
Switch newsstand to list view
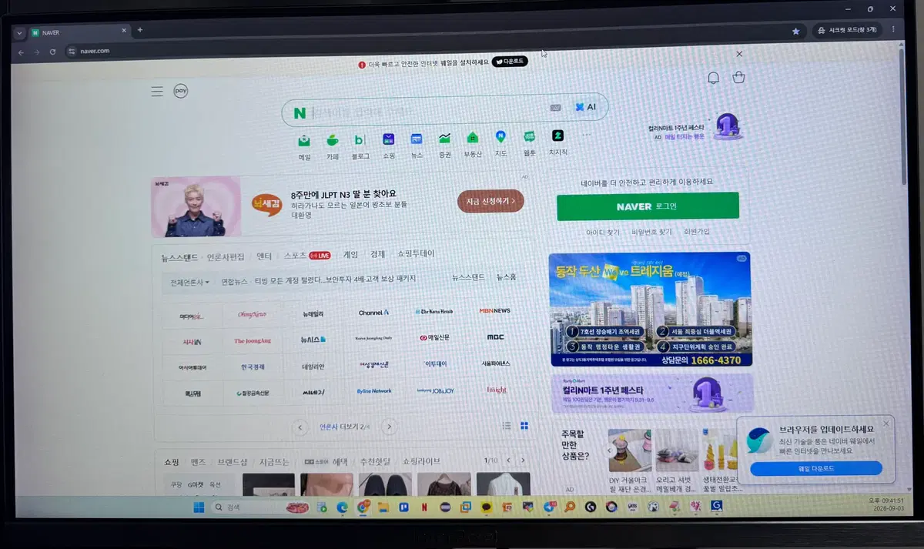pyautogui.click(x=507, y=425)
